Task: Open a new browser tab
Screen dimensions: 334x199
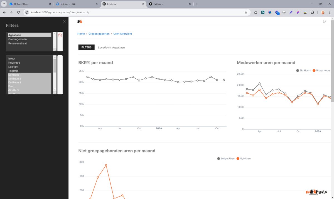Action: [197, 4]
